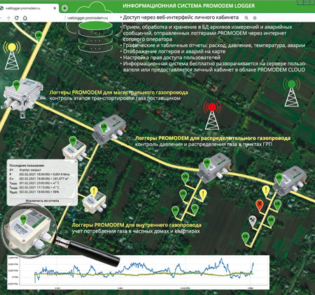
Task: Click the top road junction ok marker
Action: tap(38, 36)
